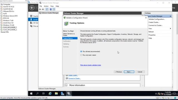Screen dimensions: 178x100
Task: Select My Computer in library tree
Action: 6,4
